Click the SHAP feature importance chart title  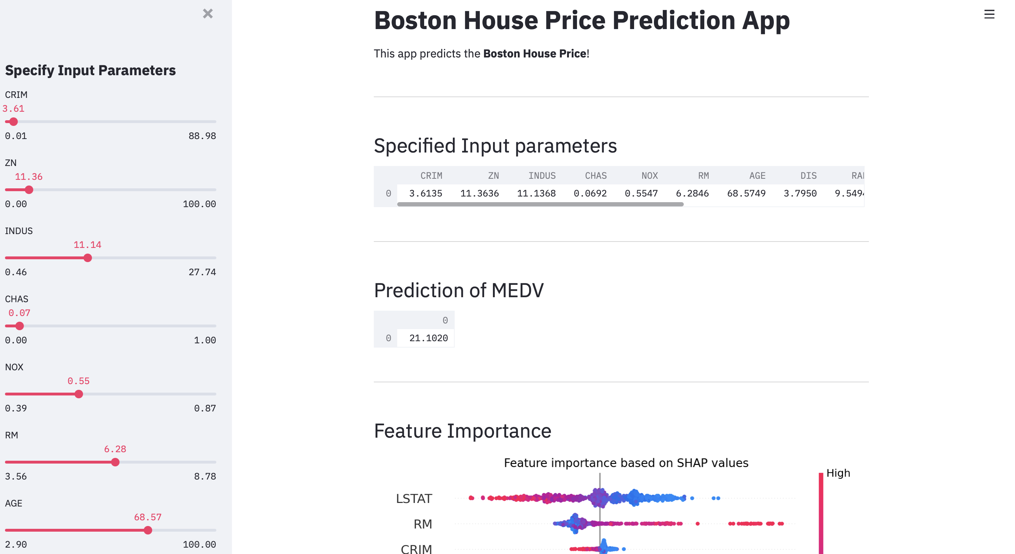click(626, 462)
